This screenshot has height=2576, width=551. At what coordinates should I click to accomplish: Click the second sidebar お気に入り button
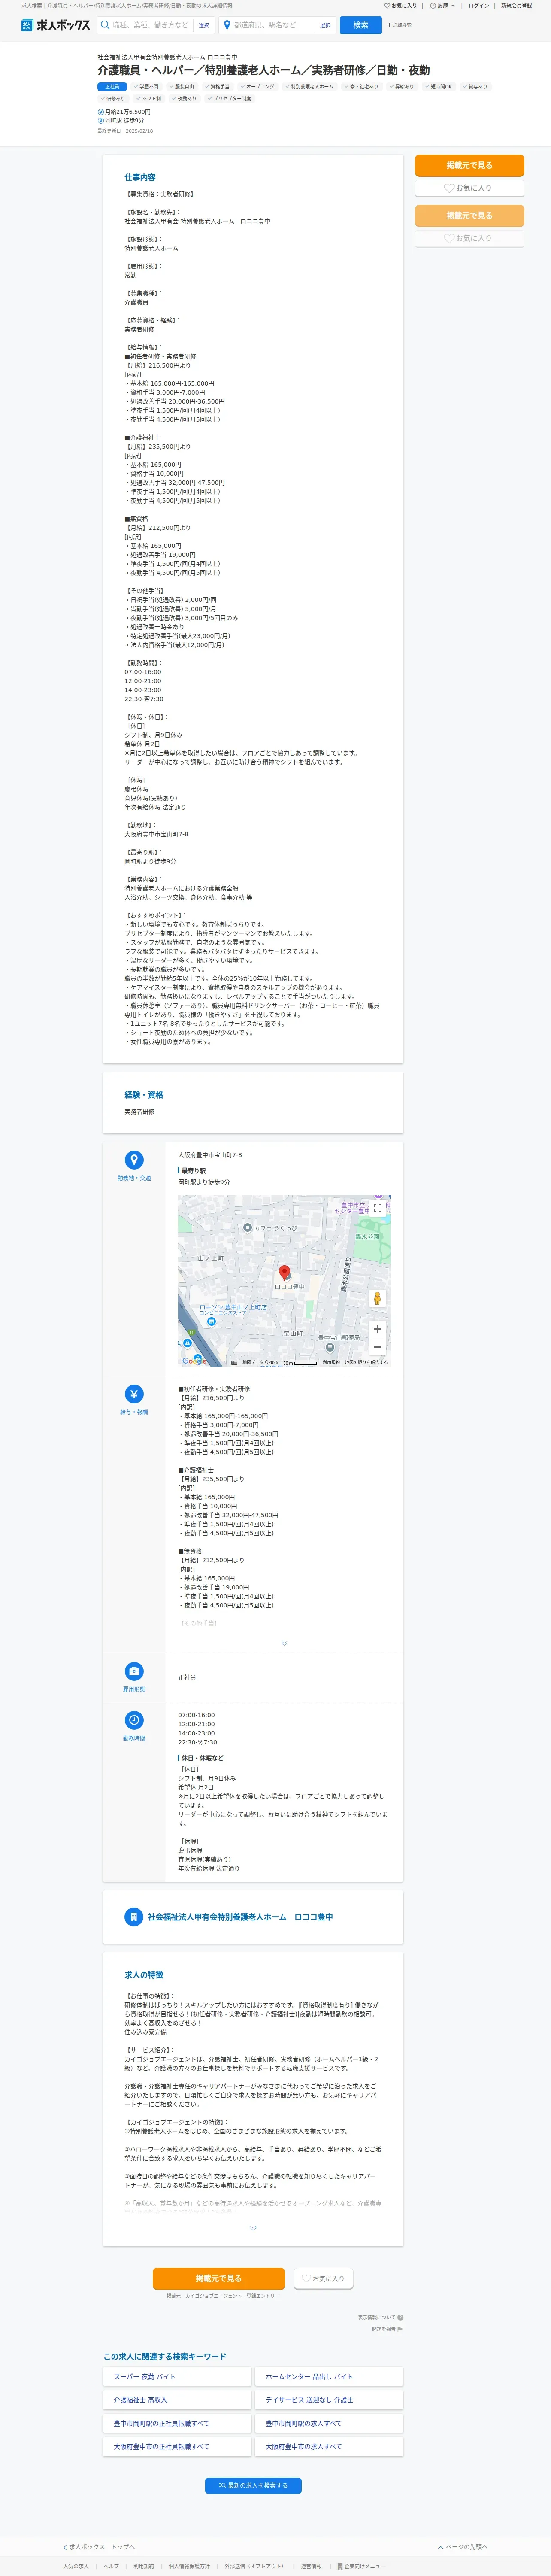pyautogui.click(x=469, y=238)
